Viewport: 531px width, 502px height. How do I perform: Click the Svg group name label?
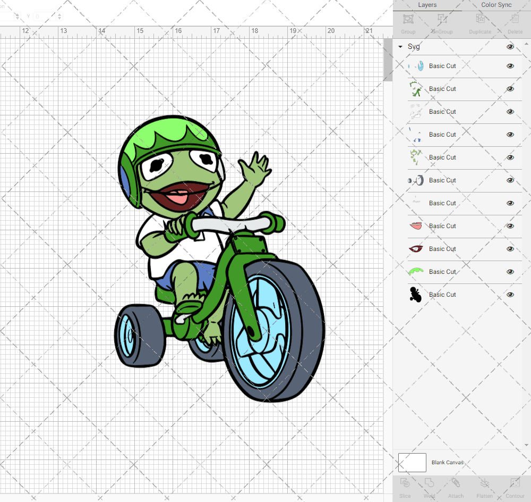click(x=414, y=47)
